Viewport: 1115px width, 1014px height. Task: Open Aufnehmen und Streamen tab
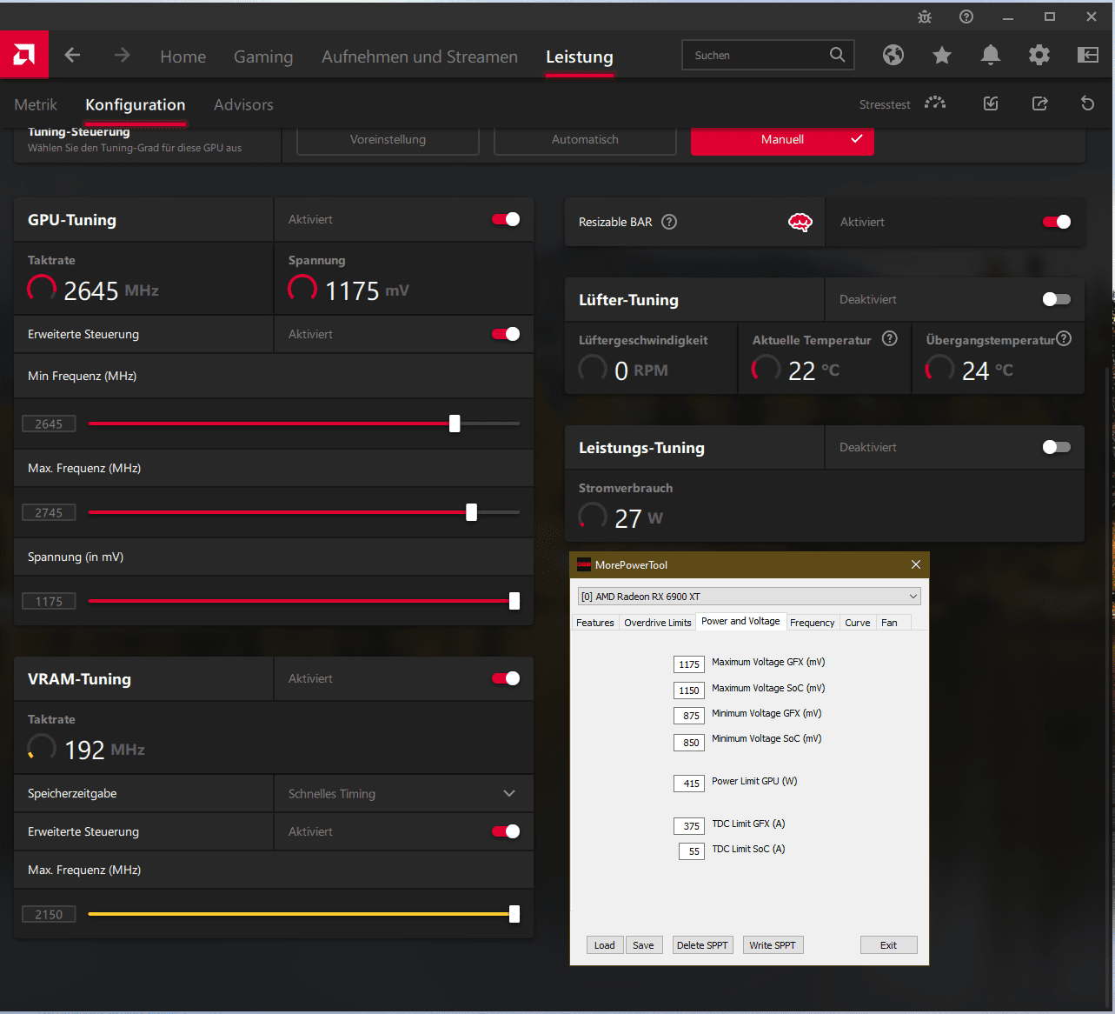[x=420, y=57]
